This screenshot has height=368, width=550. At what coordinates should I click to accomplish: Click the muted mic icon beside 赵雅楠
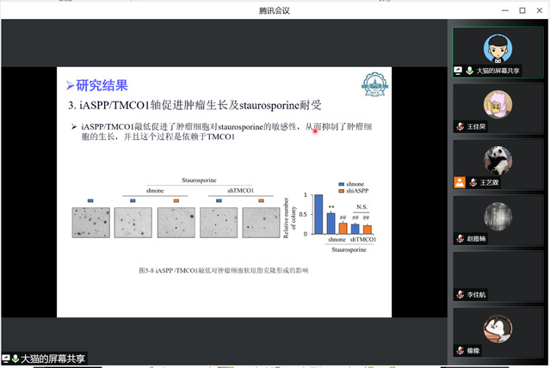click(460, 238)
